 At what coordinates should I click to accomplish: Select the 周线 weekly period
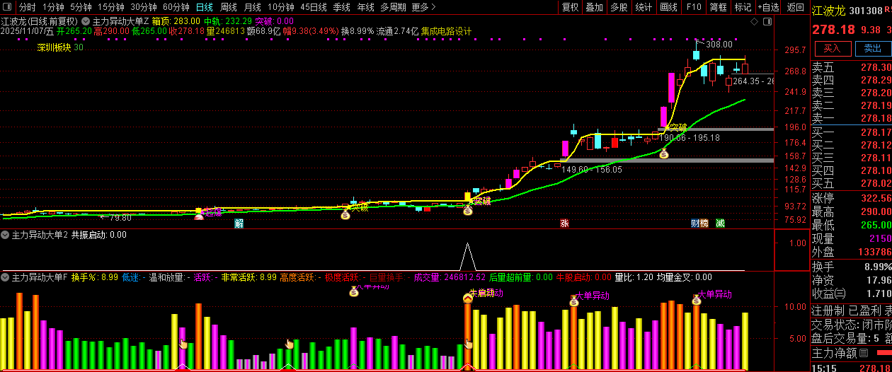(x=228, y=7)
